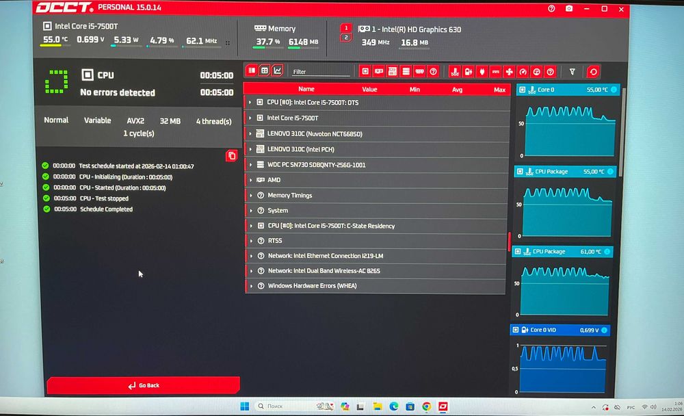Open Microsoft Edge from the taskbar
This screenshot has width=684, height=416.
point(393,406)
